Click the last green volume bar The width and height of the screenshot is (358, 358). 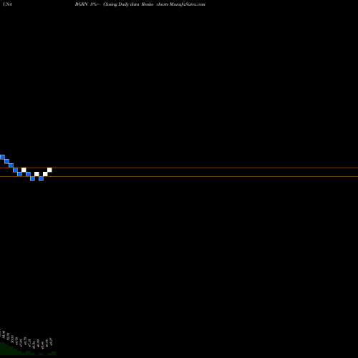(54, 353)
